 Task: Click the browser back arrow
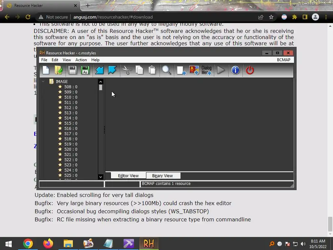(7, 17)
